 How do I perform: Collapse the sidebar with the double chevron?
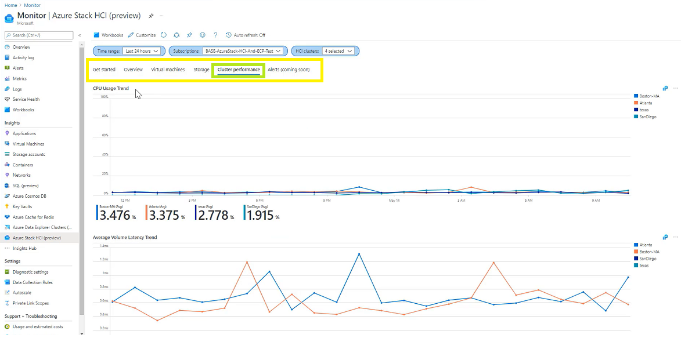point(80,35)
